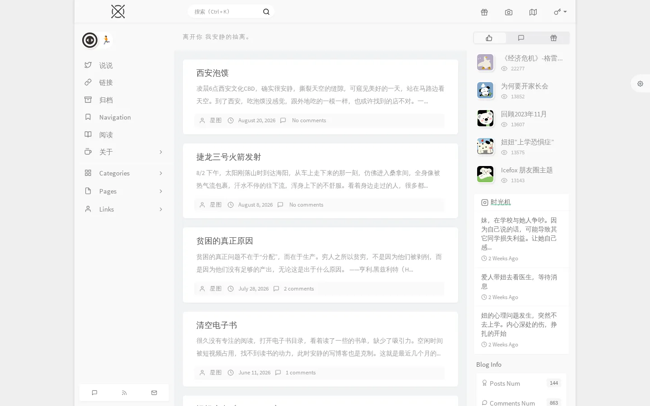The width and height of the screenshot is (650, 406).
Task: Open popular post Icefox 朋友圈主题
Action: [x=527, y=170]
